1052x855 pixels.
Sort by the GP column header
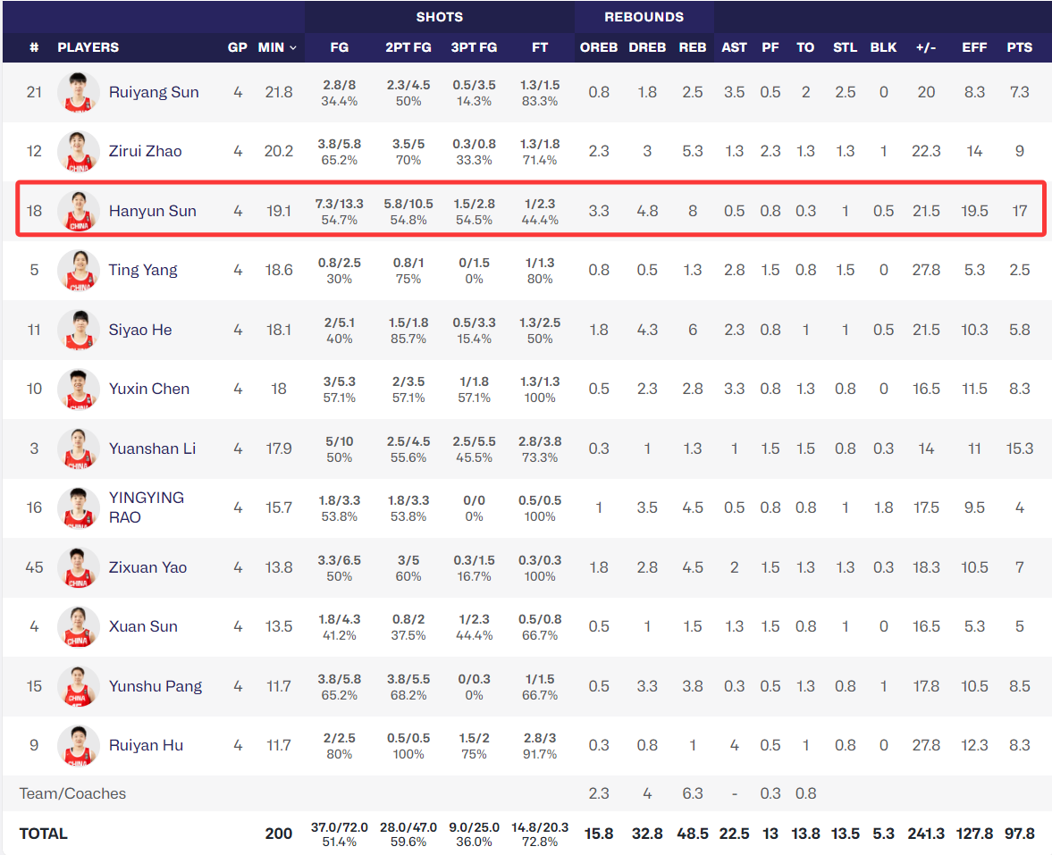point(238,47)
